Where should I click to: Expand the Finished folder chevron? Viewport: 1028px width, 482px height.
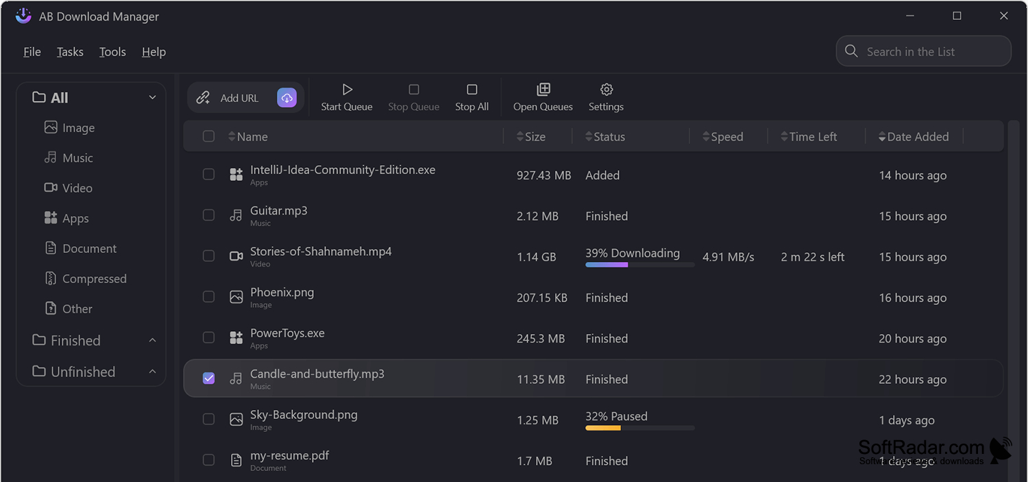coord(152,340)
